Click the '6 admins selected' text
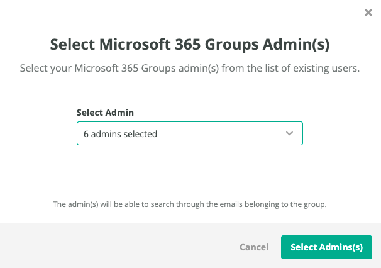Viewport: 381px width, 268px height. [x=120, y=134]
